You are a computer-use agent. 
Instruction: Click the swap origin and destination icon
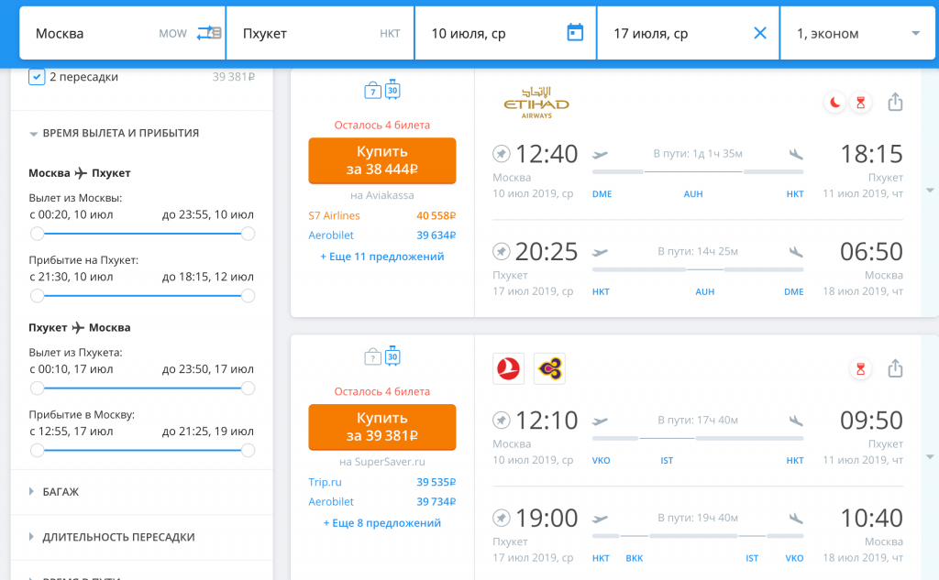pyautogui.click(x=209, y=33)
